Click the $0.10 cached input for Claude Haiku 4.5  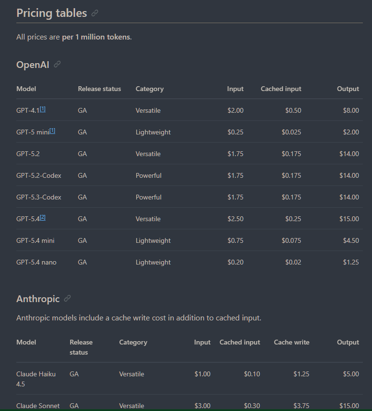(x=252, y=374)
